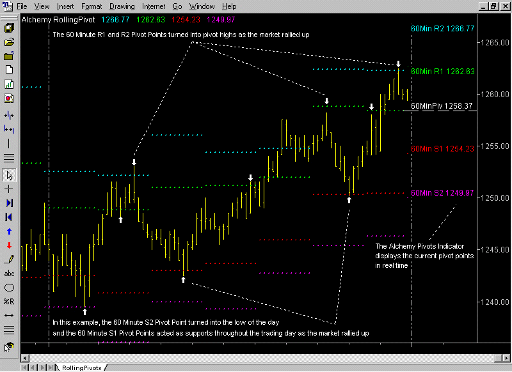Click the 1250.00 price axis label
Screen dimensions: 512x372
495,198
